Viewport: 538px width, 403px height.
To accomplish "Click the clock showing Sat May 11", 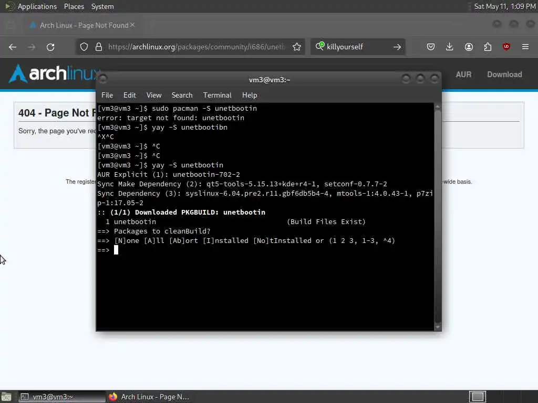I will 505,6.
